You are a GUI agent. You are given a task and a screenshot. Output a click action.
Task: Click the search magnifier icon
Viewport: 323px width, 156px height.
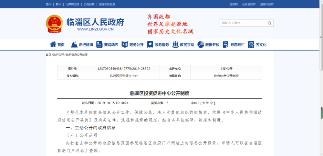coord(269,23)
